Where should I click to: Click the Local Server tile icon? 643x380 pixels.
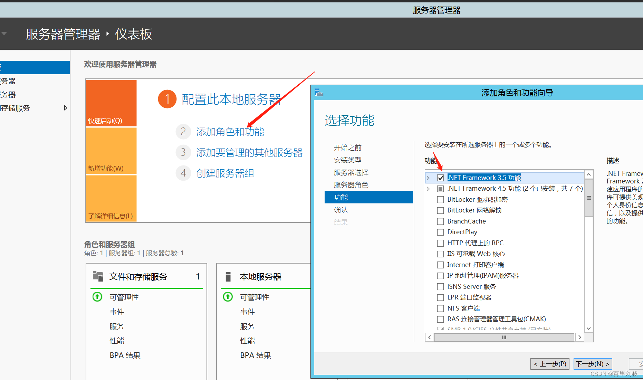click(x=228, y=277)
